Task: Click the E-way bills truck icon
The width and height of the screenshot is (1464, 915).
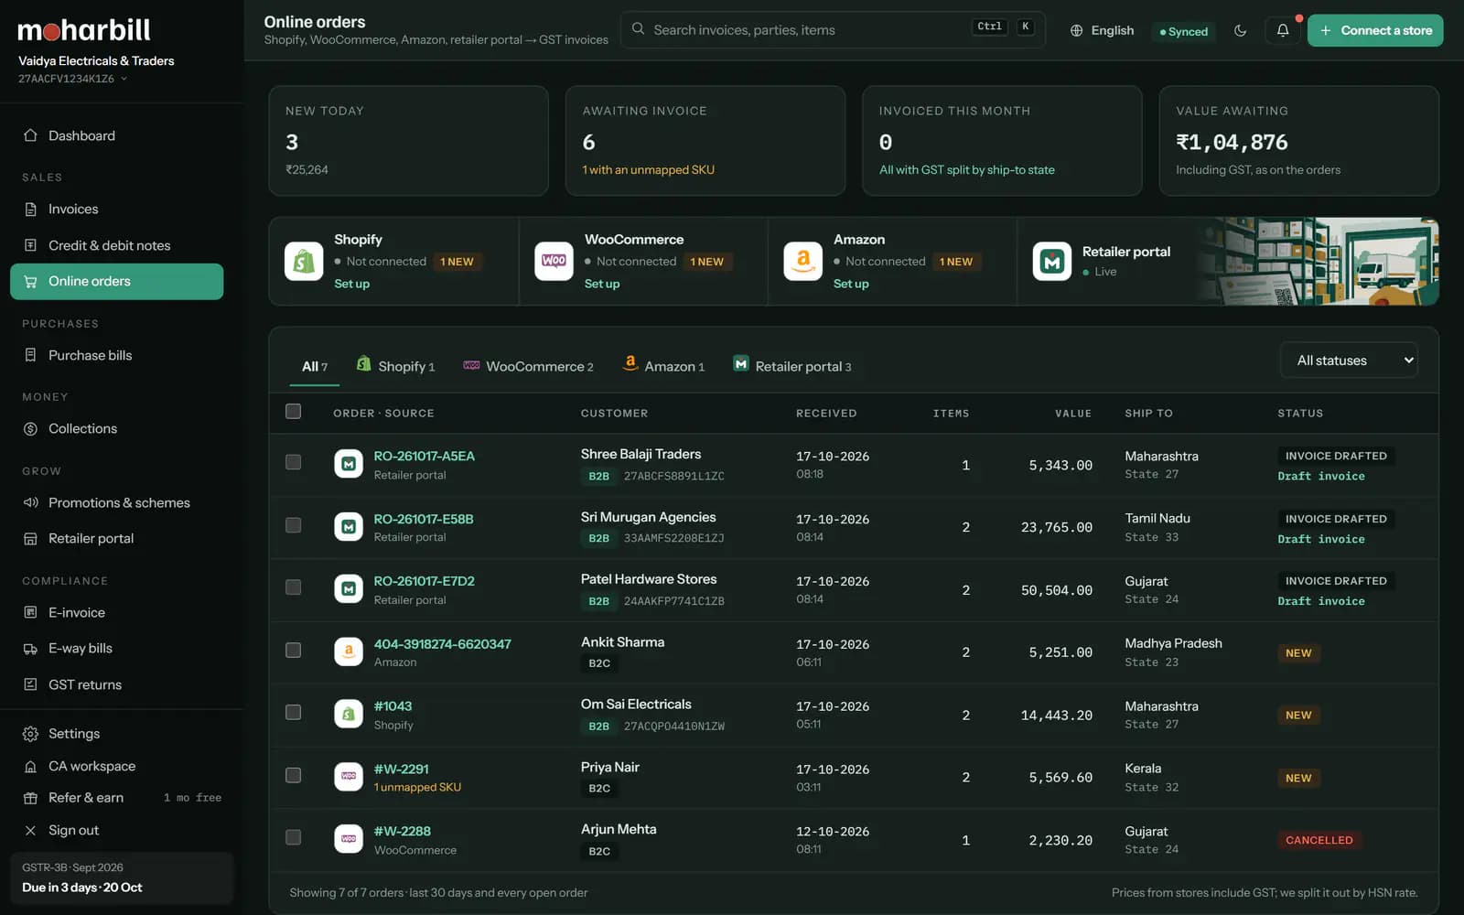Action: 30,649
